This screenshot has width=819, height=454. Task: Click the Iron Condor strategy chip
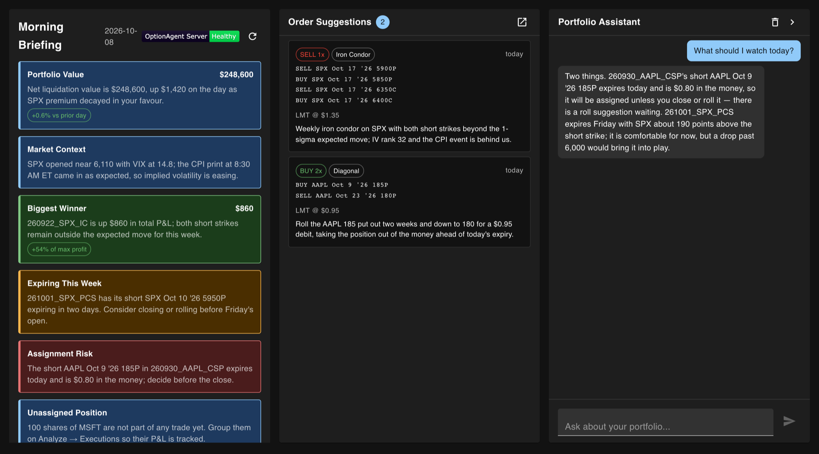(353, 55)
